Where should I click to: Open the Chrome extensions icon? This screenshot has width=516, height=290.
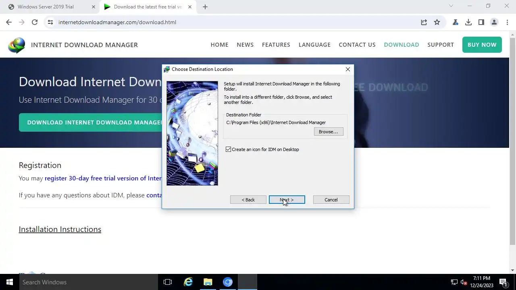pos(456,22)
